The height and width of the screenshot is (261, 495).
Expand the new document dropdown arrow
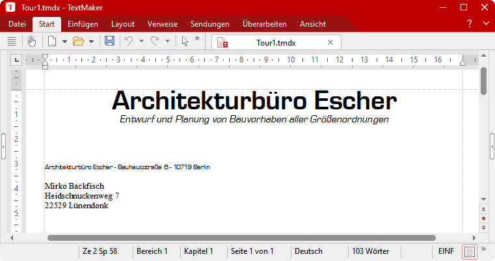pyautogui.click(x=64, y=41)
